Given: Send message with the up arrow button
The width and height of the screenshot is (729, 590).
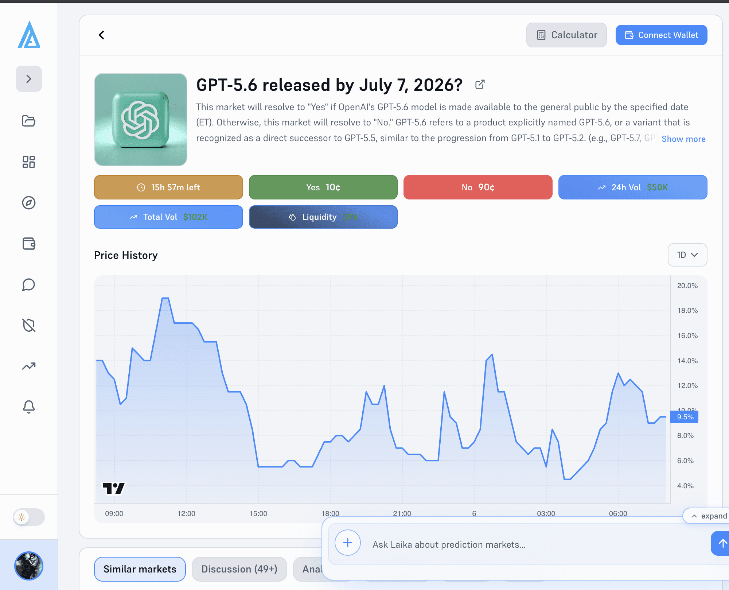Looking at the screenshot, I should (x=721, y=543).
